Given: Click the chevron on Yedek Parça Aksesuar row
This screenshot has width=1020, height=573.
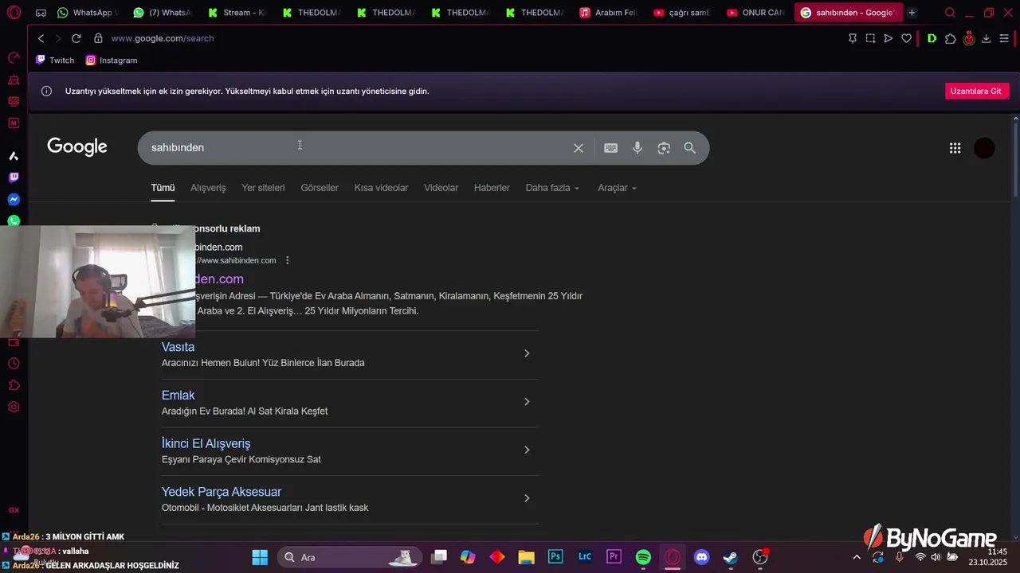Looking at the screenshot, I should (x=527, y=498).
